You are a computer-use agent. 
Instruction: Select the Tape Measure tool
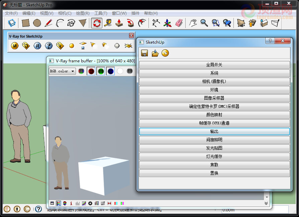tap(108, 23)
